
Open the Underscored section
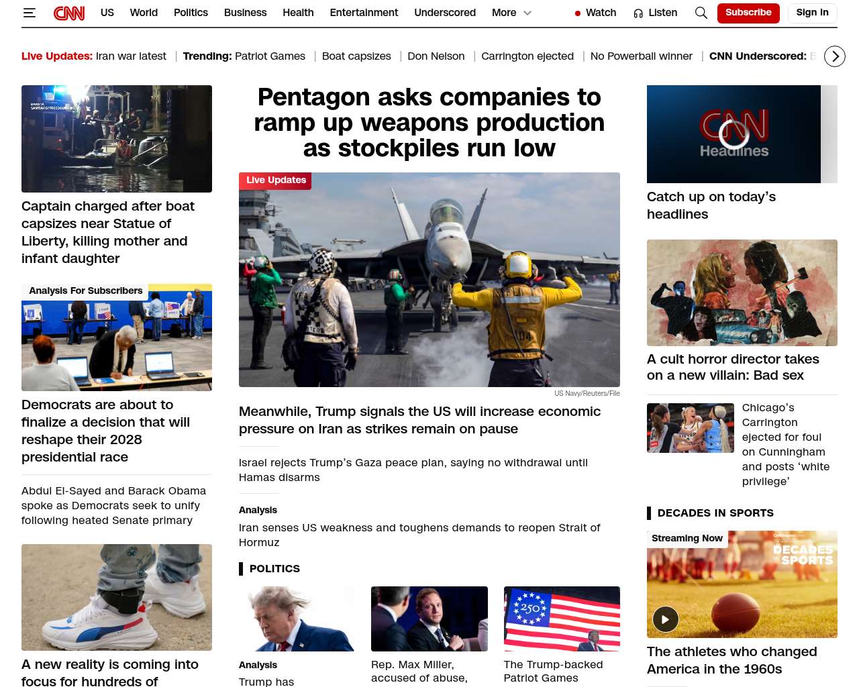[445, 13]
